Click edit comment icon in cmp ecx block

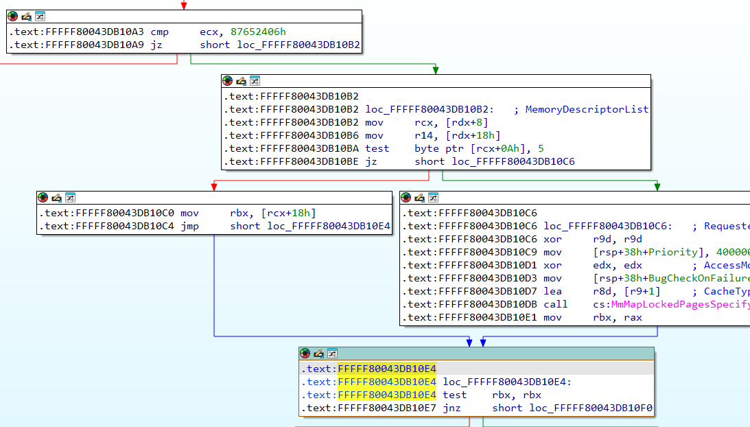coord(26,16)
